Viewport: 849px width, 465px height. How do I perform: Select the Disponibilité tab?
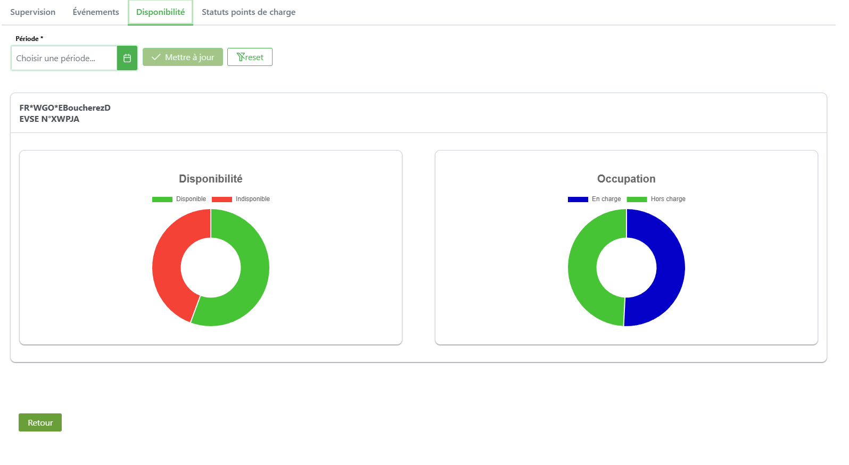point(160,12)
